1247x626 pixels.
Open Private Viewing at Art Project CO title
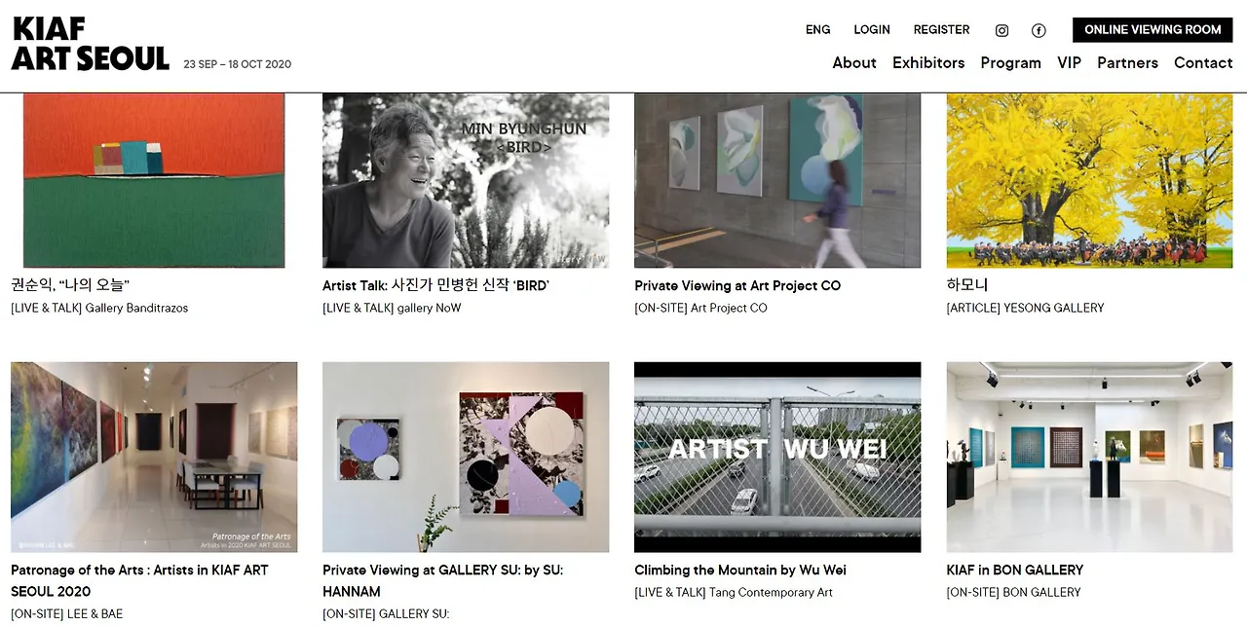[x=737, y=285]
